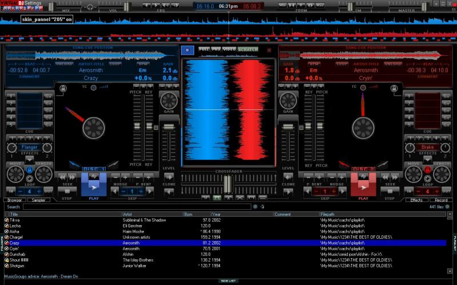The height and width of the screenshot is (285, 457).
Task: Toggle right deck TC timecode indicator
Action: (x=363, y=88)
